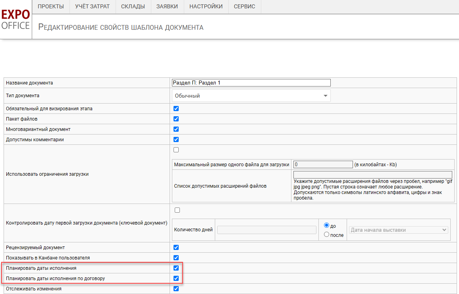Image resolution: width=459 pixels, height=294 pixels.
Task: Expand the Тип документа dropdown
Action: pos(251,96)
